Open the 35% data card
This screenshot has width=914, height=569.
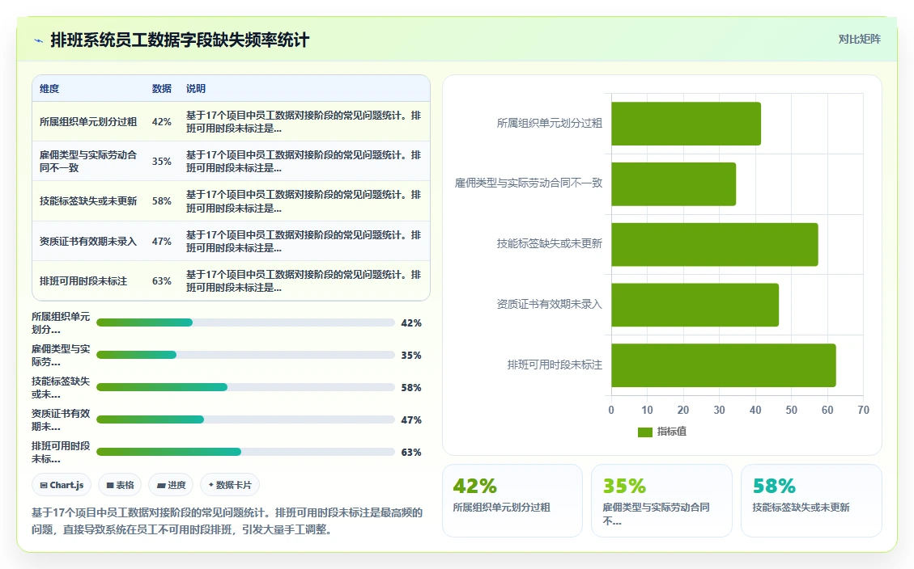pyautogui.click(x=661, y=500)
